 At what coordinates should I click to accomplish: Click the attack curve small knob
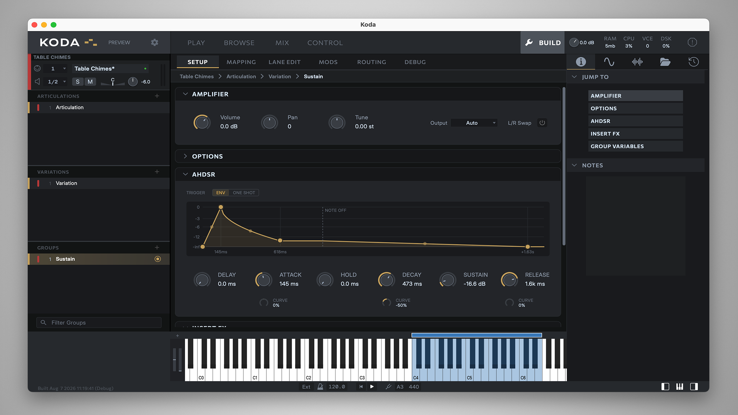264,303
